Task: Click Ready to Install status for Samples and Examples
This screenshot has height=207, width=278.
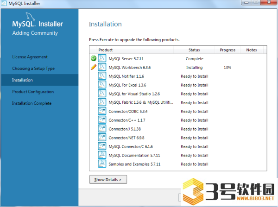Action: 195,164
